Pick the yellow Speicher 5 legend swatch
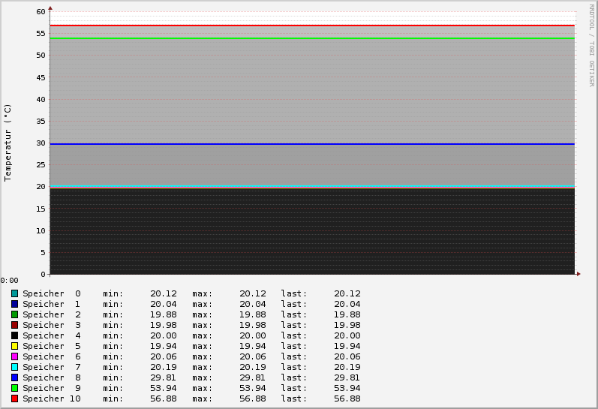The width and height of the screenshot is (598, 409). (14, 346)
